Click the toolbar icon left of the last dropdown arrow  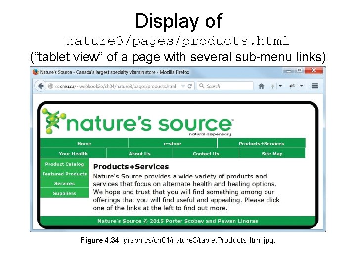point(292,86)
